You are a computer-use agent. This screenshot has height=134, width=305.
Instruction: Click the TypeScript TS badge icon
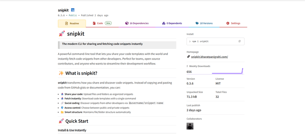[x=73, y=10]
